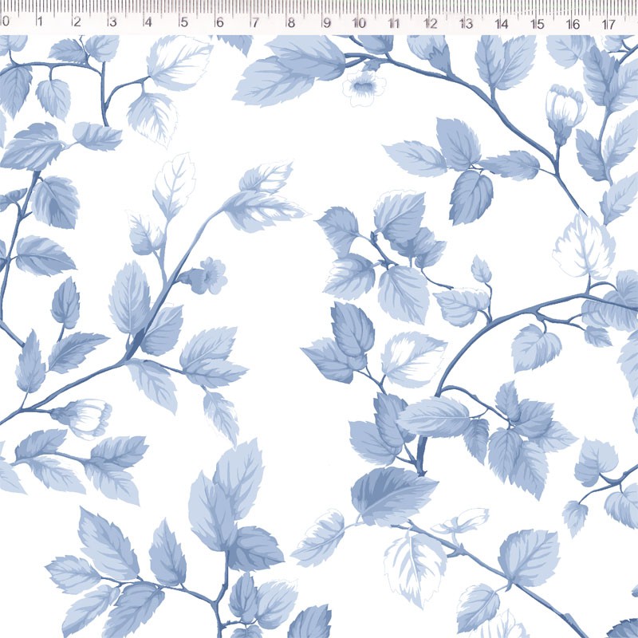The height and width of the screenshot is (638, 638).
Task: Click the ruler number "12"
Action: pyautogui.click(x=431, y=23)
